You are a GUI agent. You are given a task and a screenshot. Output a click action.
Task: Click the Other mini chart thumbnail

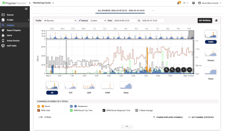click(x=126, y=85)
